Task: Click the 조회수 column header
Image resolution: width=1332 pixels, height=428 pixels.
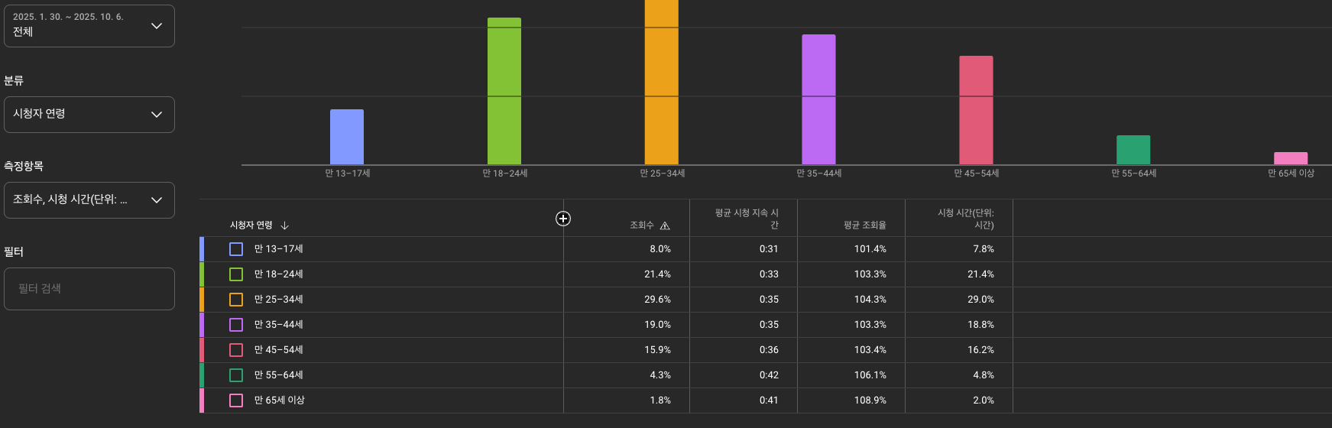Action: click(641, 225)
